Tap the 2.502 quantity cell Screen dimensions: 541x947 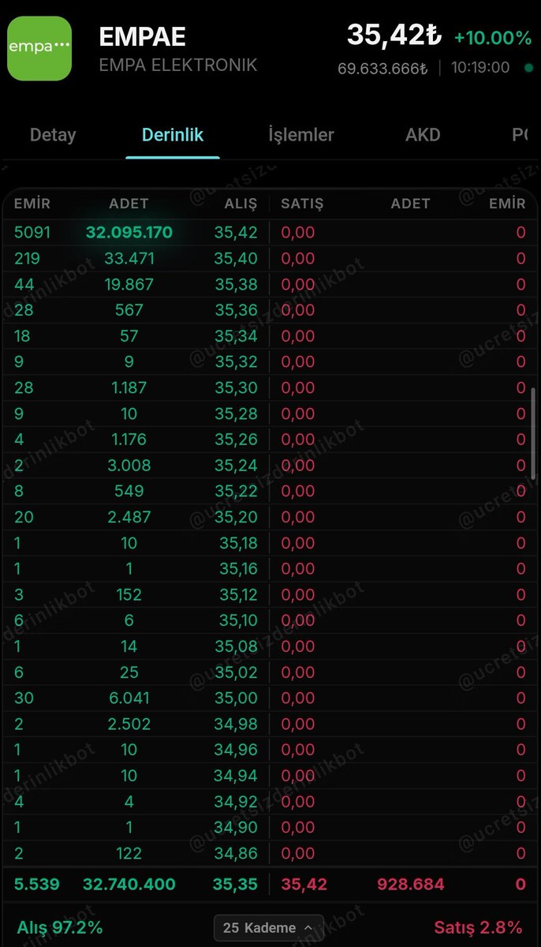tap(129, 724)
